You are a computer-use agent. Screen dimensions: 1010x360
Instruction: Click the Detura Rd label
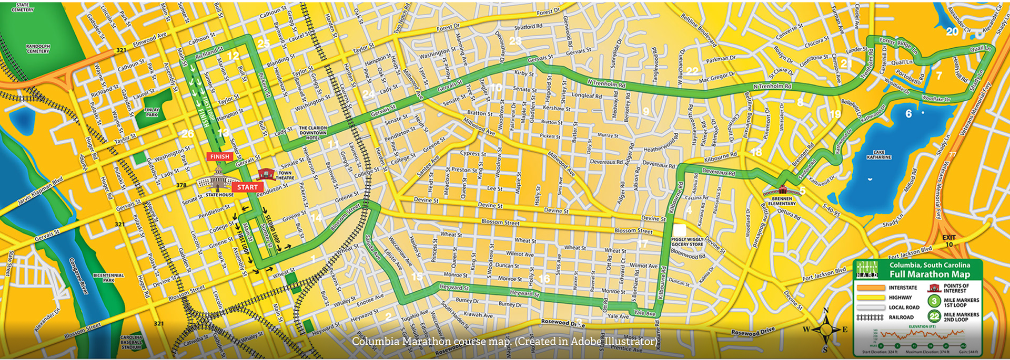789,214
